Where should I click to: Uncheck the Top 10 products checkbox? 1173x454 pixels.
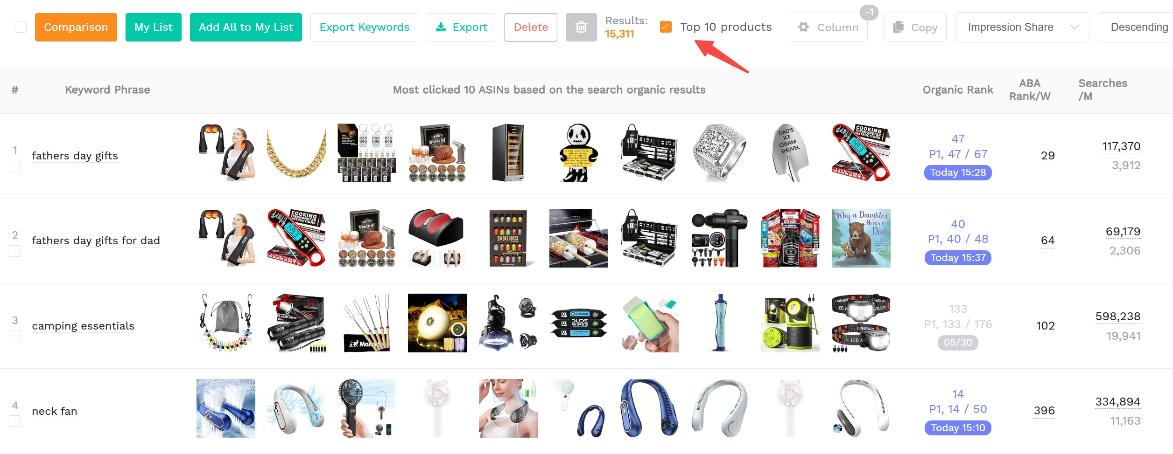[x=666, y=27]
